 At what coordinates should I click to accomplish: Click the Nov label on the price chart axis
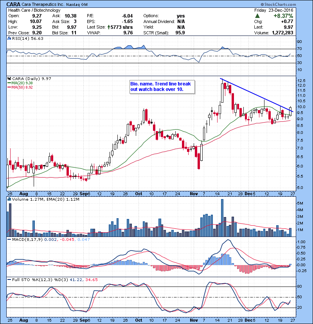pos(194,194)
